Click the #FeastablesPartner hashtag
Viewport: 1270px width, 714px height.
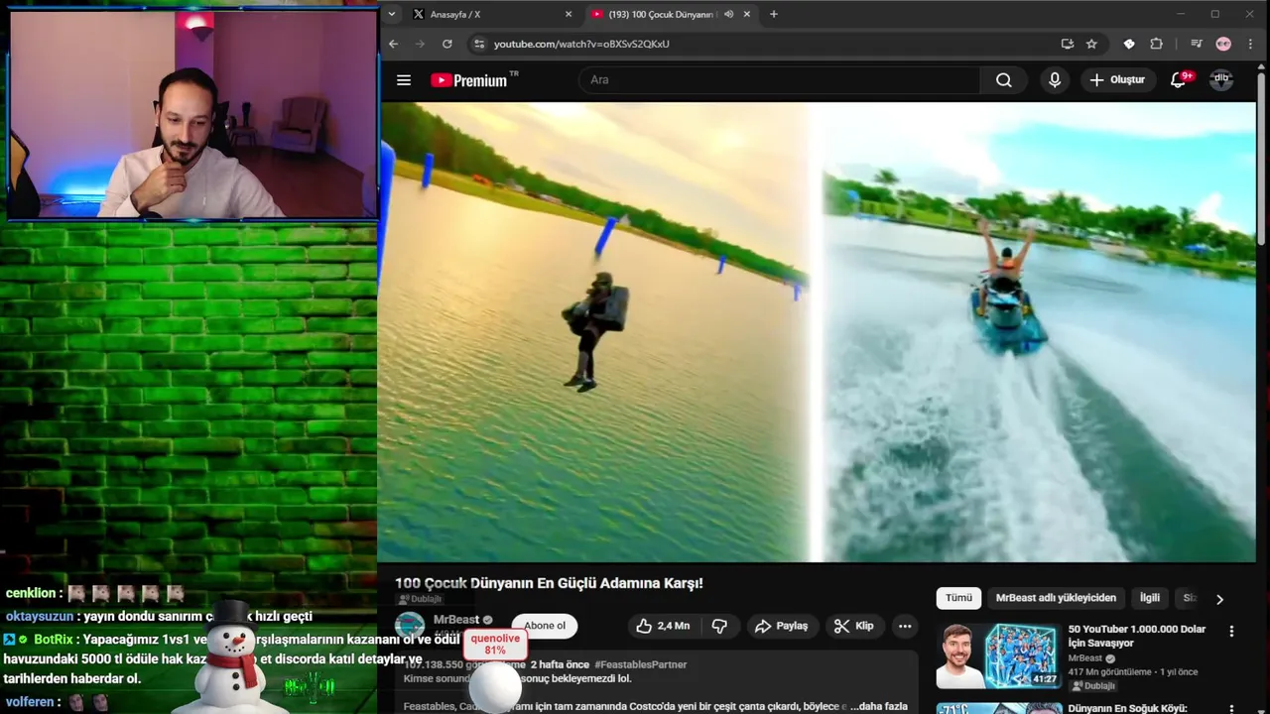[x=640, y=664]
